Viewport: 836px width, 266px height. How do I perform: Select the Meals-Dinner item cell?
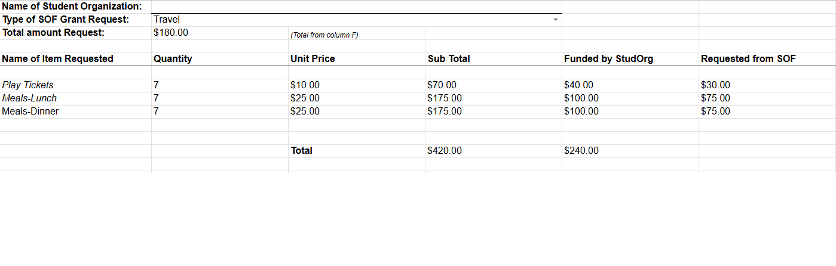coord(76,112)
